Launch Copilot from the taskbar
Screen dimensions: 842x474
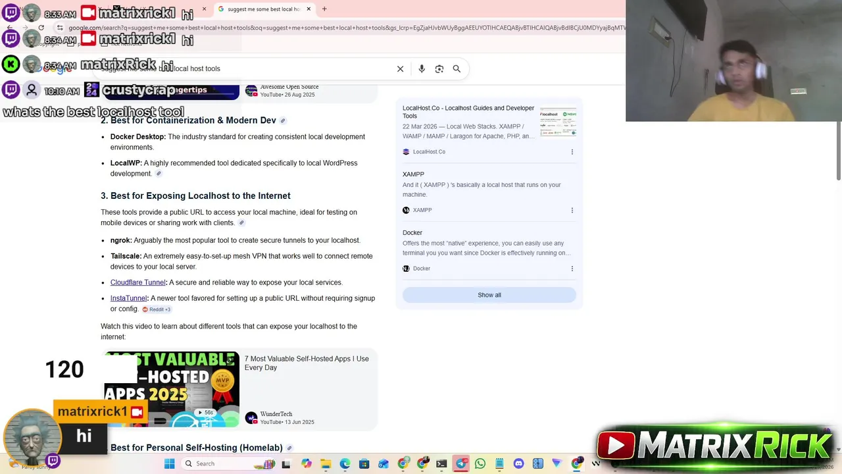click(x=306, y=463)
